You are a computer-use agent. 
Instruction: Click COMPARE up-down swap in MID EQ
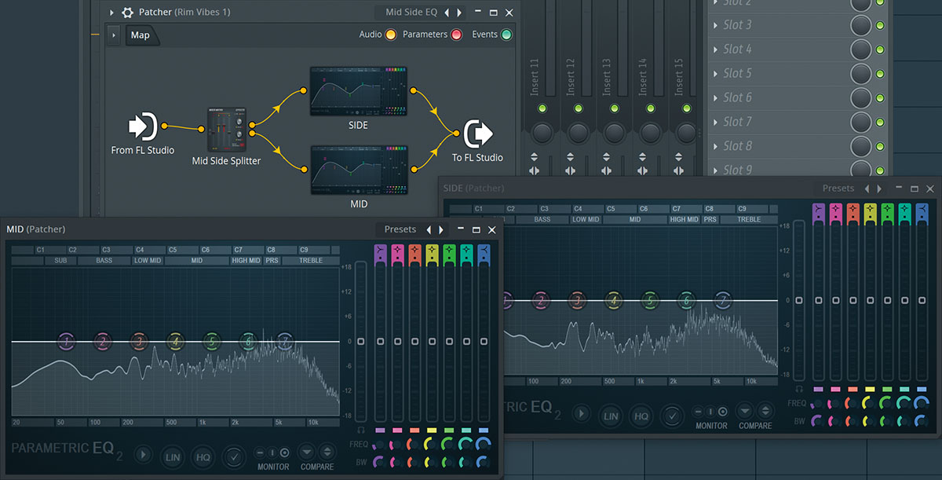[327, 452]
